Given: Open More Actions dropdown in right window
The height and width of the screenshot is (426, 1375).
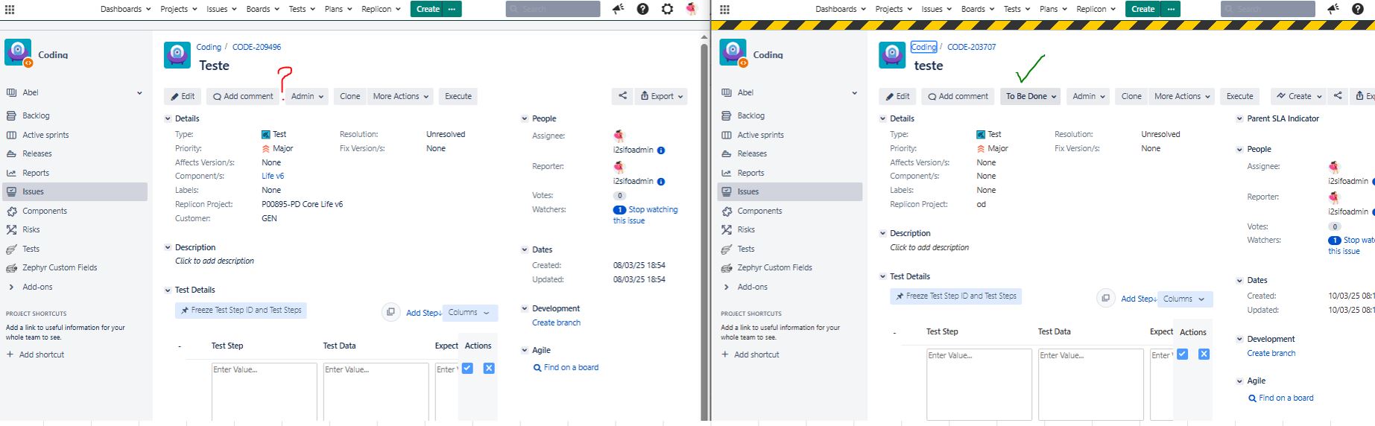Looking at the screenshot, I should 1183,96.
